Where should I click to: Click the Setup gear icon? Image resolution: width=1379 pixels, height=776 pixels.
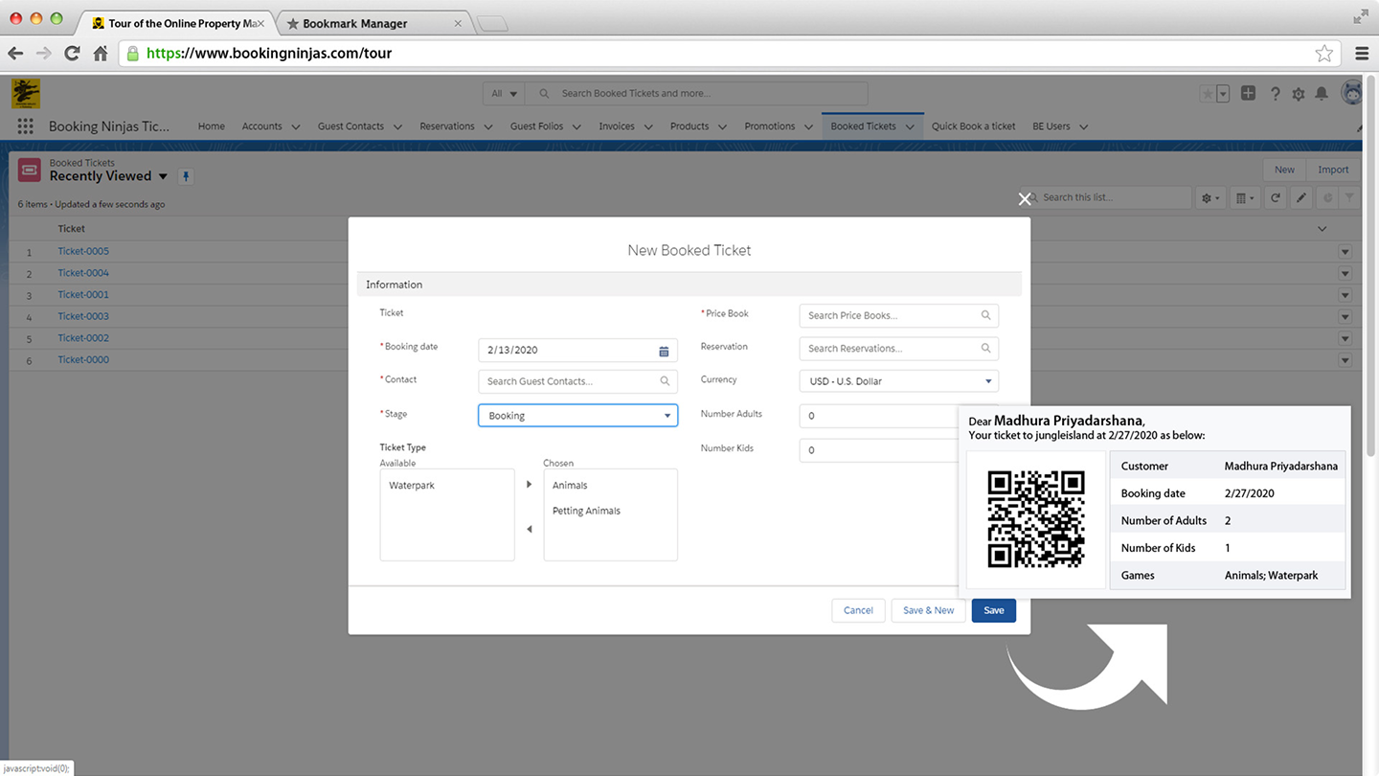point(1298,94)
